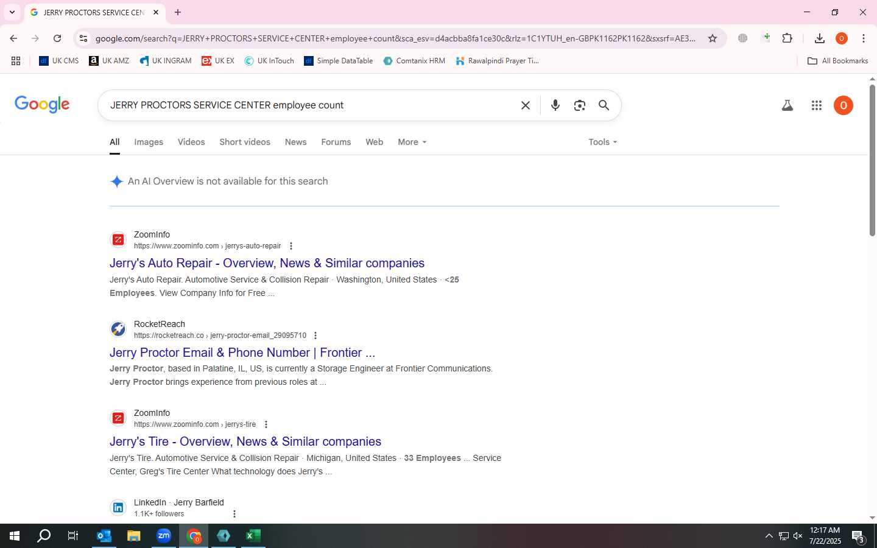Open Excel from the taskbar

point(253,536)
